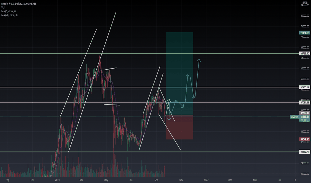Viewport: 311px width, 183px height.
Task: Click the 73678.17 take-profit price label
Action: [304, 33]
